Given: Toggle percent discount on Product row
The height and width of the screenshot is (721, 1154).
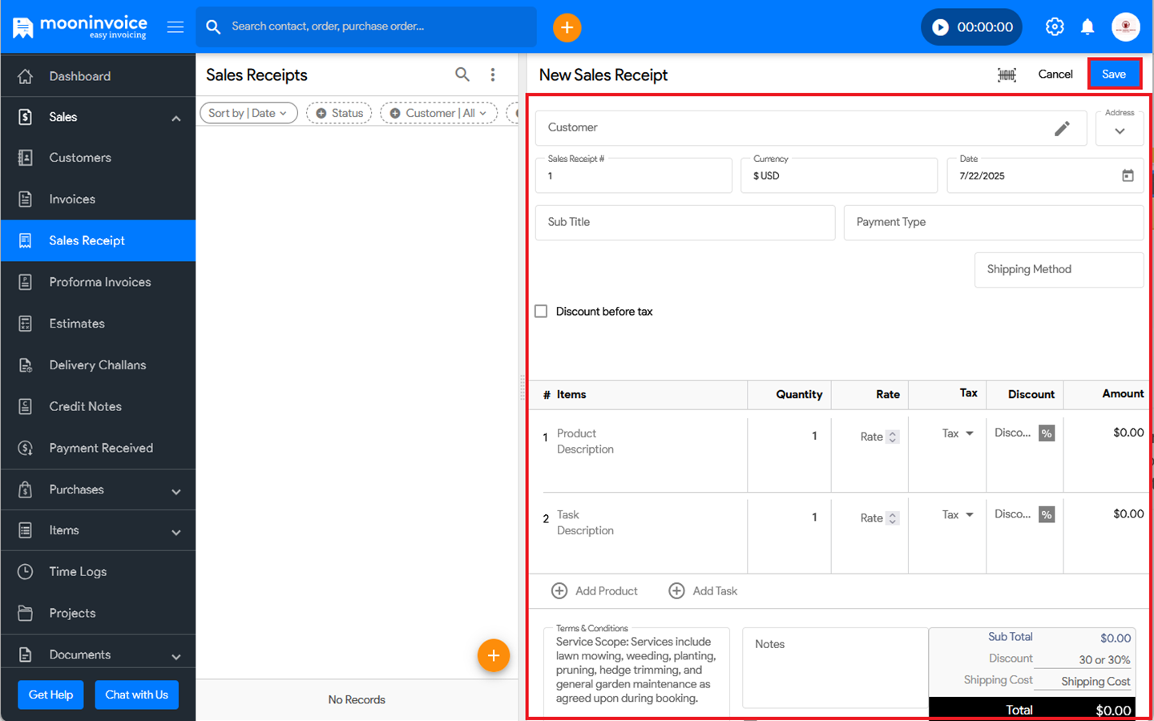Looking at the screenshot, I should click(x=1047, y=433).
